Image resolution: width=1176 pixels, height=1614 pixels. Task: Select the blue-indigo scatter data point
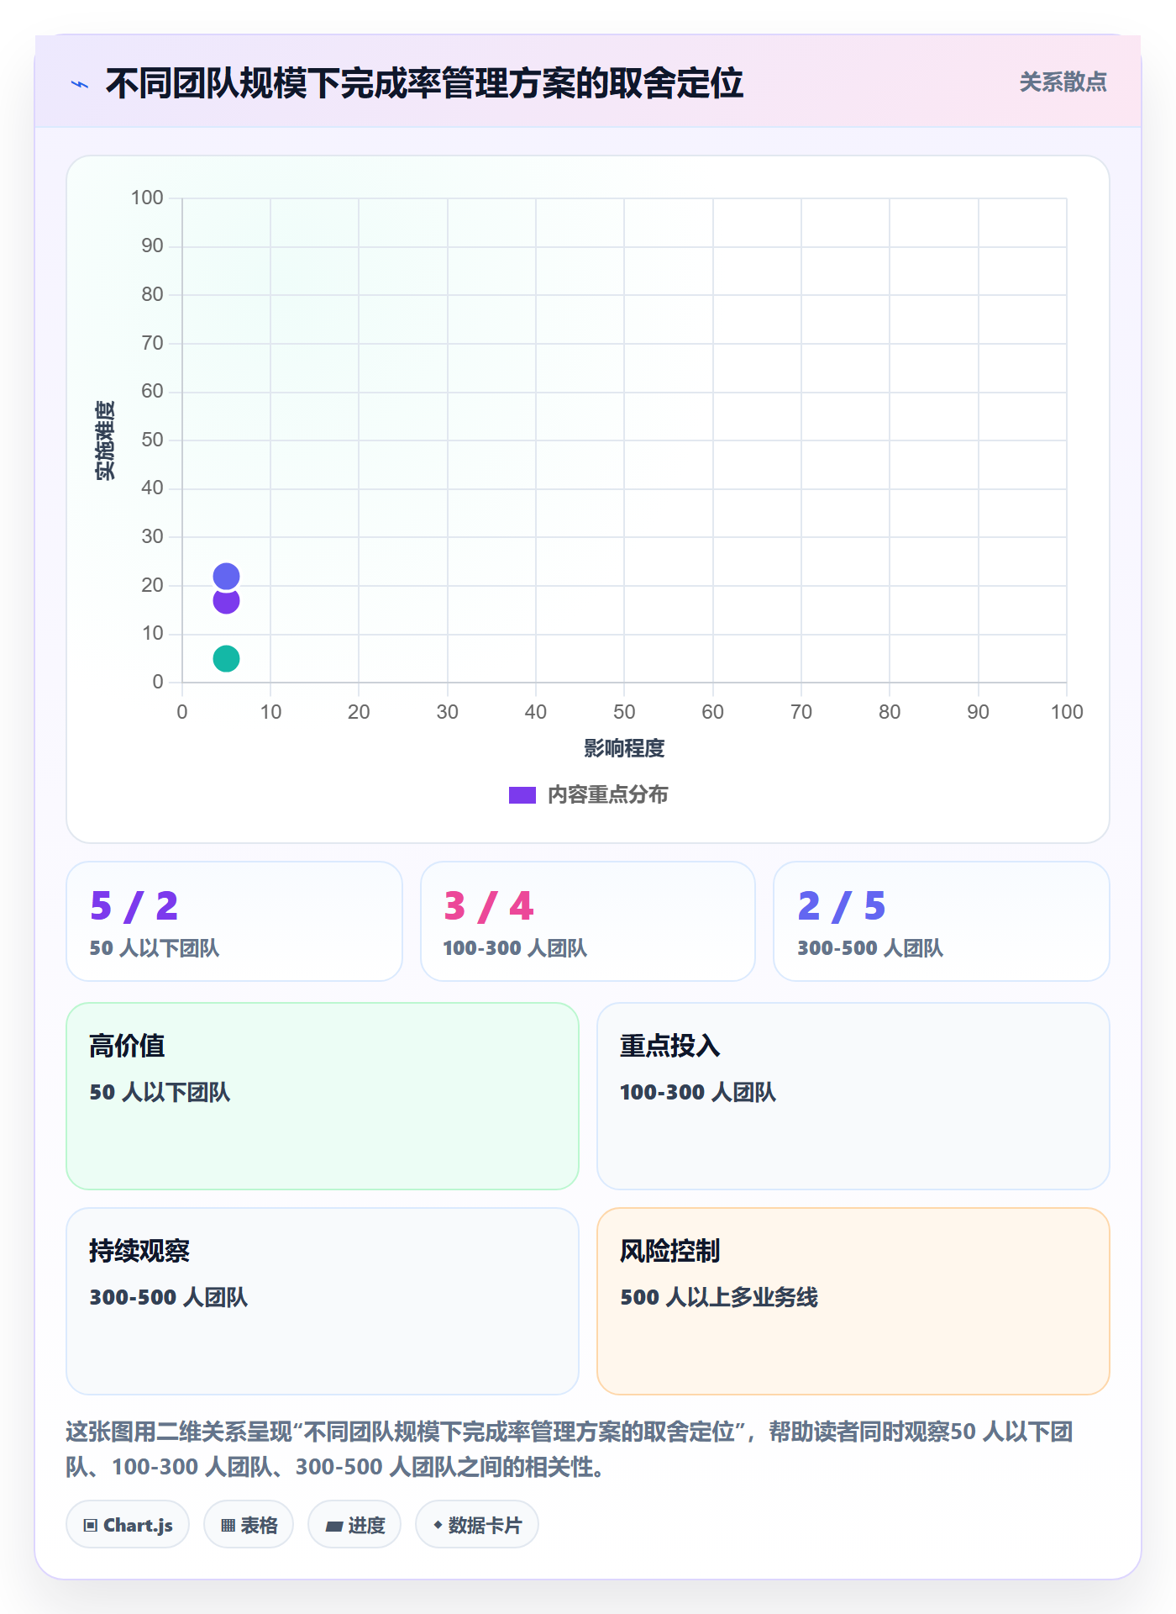[226, 576]
